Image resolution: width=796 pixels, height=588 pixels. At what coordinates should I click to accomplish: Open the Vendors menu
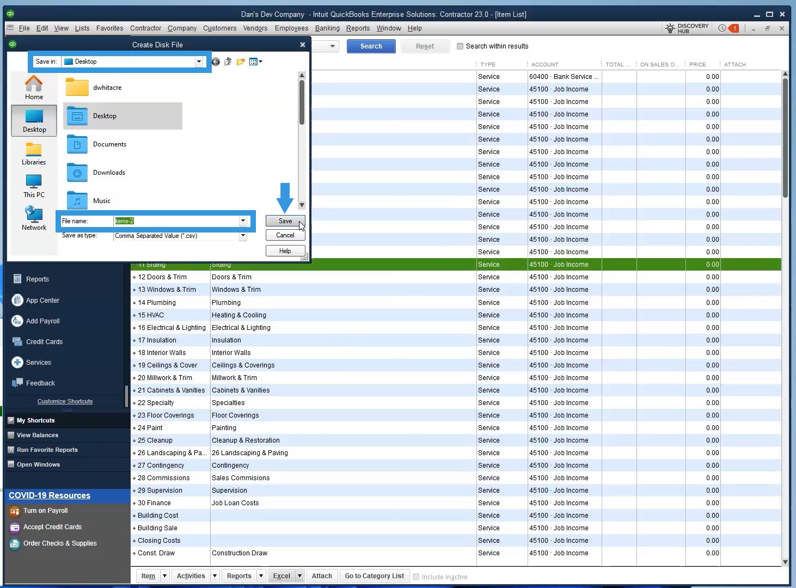255,28
